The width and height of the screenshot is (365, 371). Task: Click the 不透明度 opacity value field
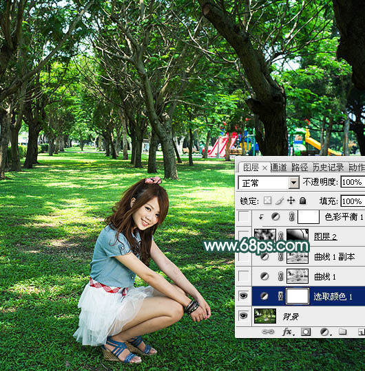353,182
